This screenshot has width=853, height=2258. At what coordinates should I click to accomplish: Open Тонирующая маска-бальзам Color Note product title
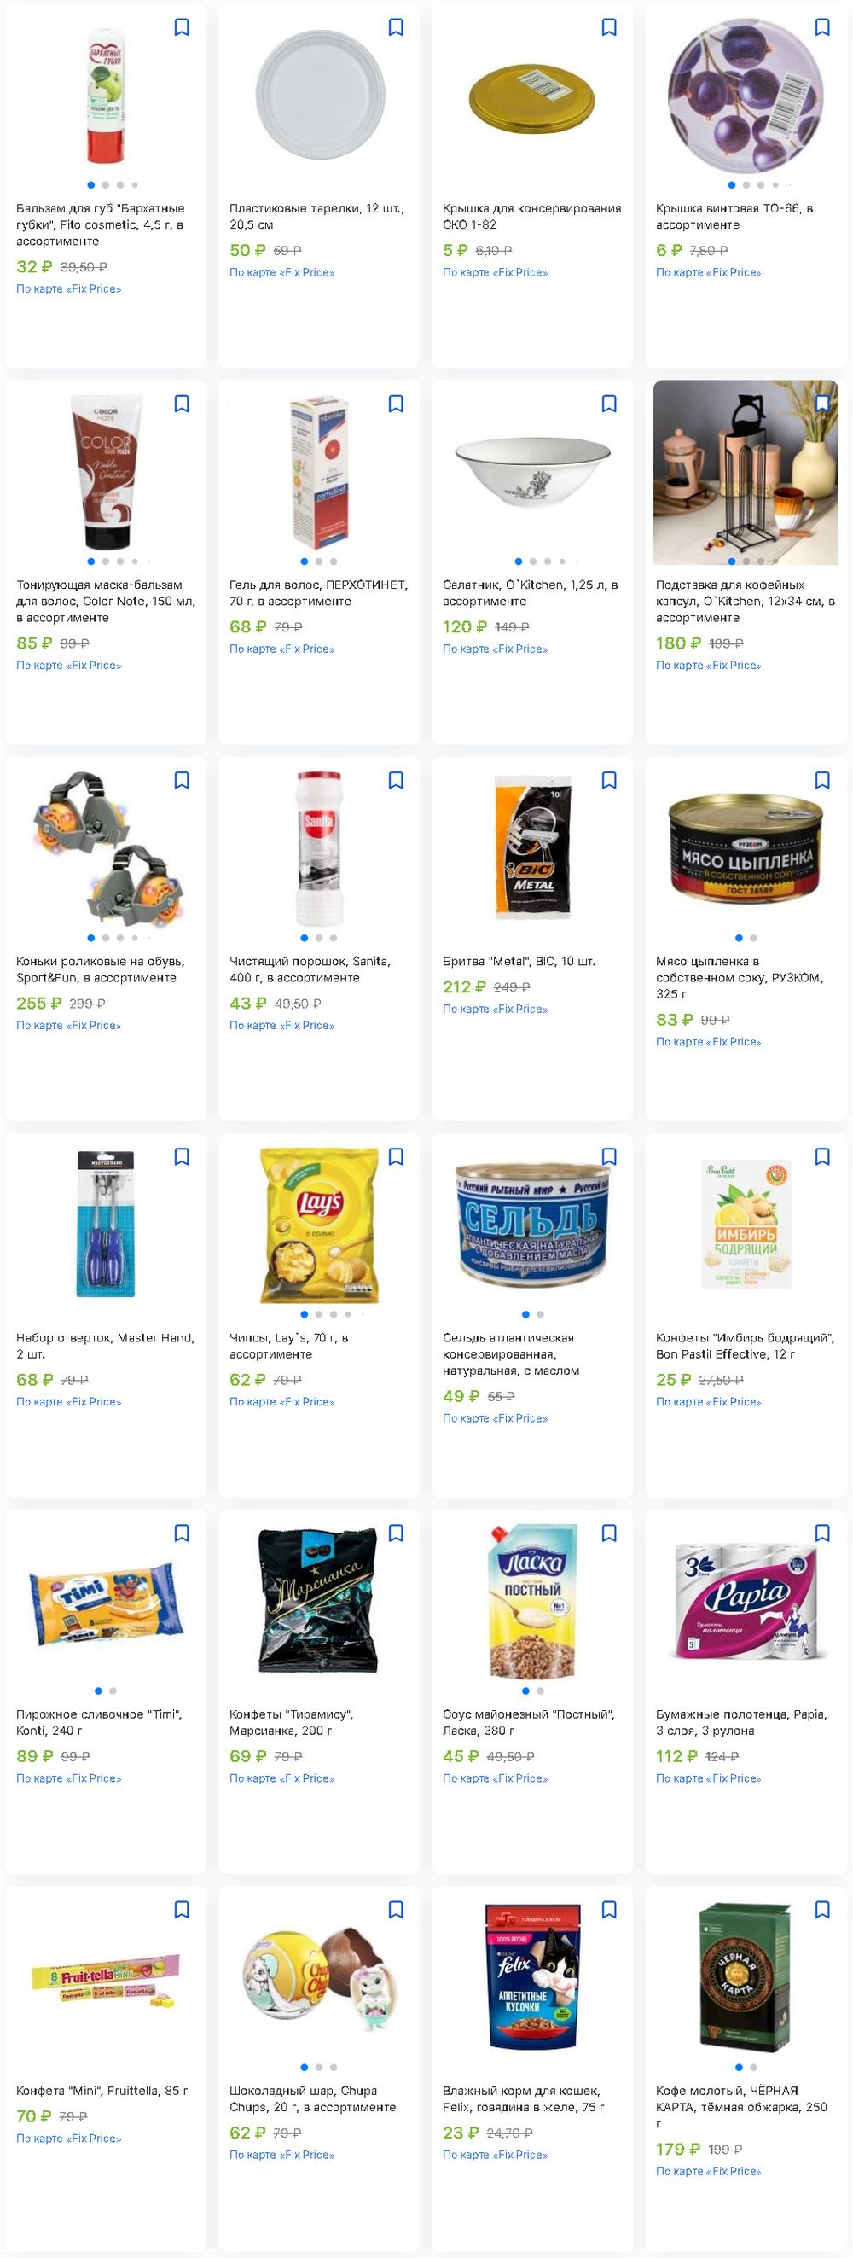tap(105, 602)
